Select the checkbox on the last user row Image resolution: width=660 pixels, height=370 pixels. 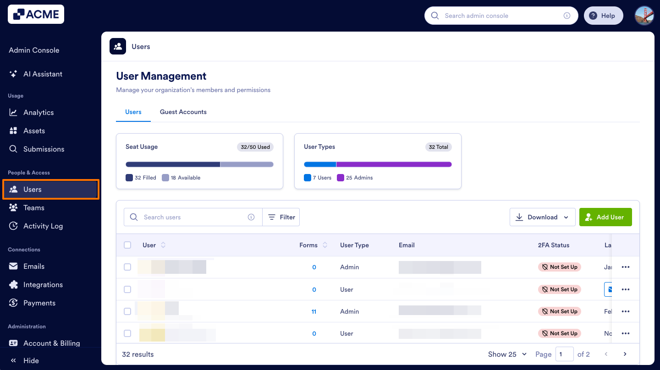tap(127, 333)
